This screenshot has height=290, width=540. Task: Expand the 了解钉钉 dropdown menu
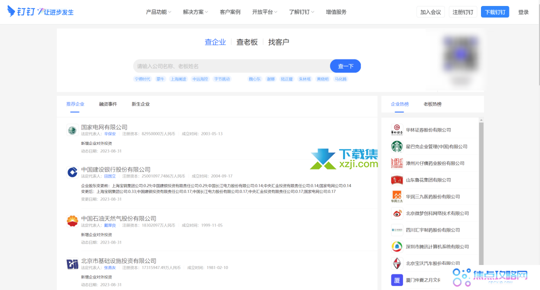point(301,12)
